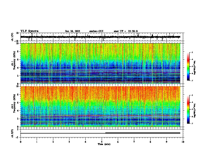
Task: Click the "-5" tick on ch.3(V) axis
Action: (18, 137)
